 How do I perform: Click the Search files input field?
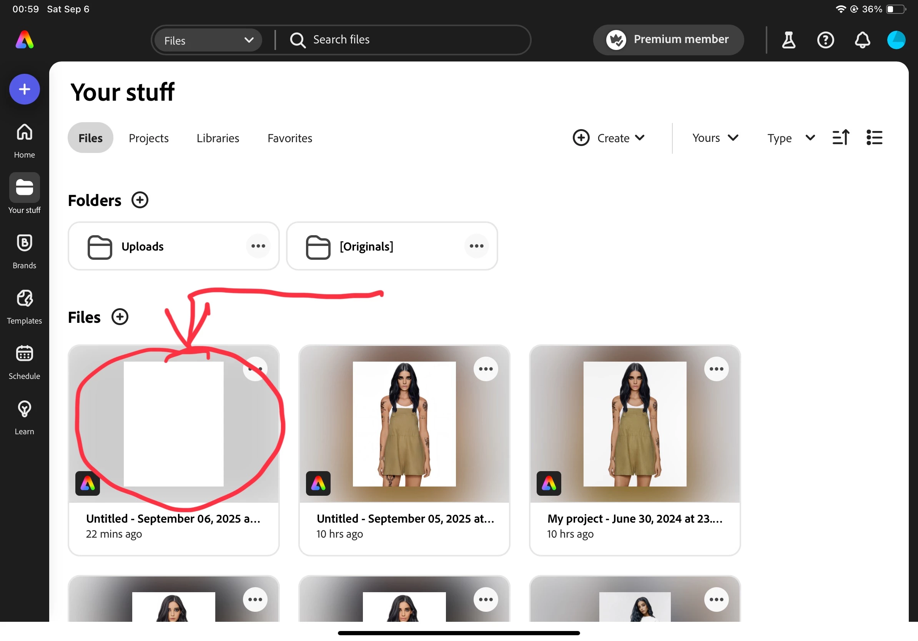(400, 40)
